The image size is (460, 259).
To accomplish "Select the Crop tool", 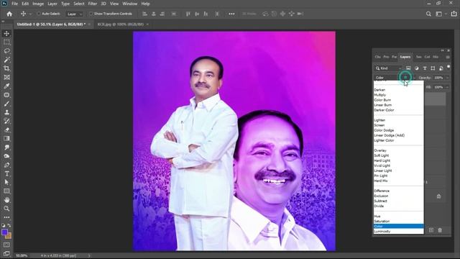I will coord(6,68).
